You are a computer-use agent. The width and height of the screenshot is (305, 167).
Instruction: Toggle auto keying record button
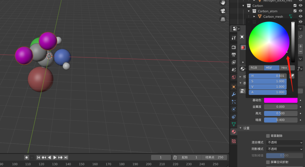(27, 157)
